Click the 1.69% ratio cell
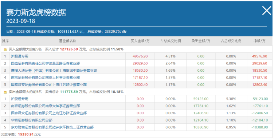The height and width of the screenshot is (139, 274). point(171,71)
